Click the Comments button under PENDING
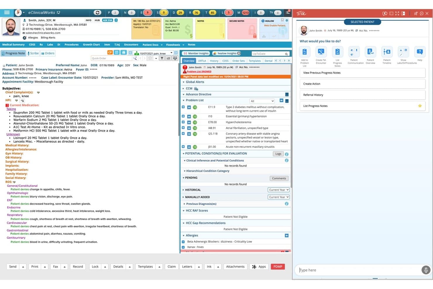Viewport: 433px width, 289px height. click(x=279, y=178)
